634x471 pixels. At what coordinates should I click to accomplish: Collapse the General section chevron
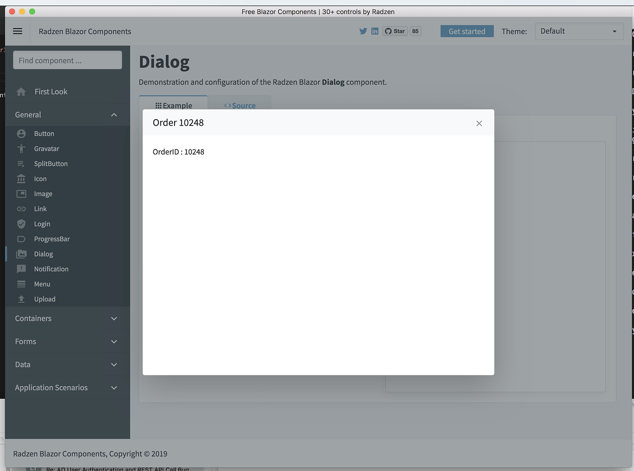click(114, 115)
